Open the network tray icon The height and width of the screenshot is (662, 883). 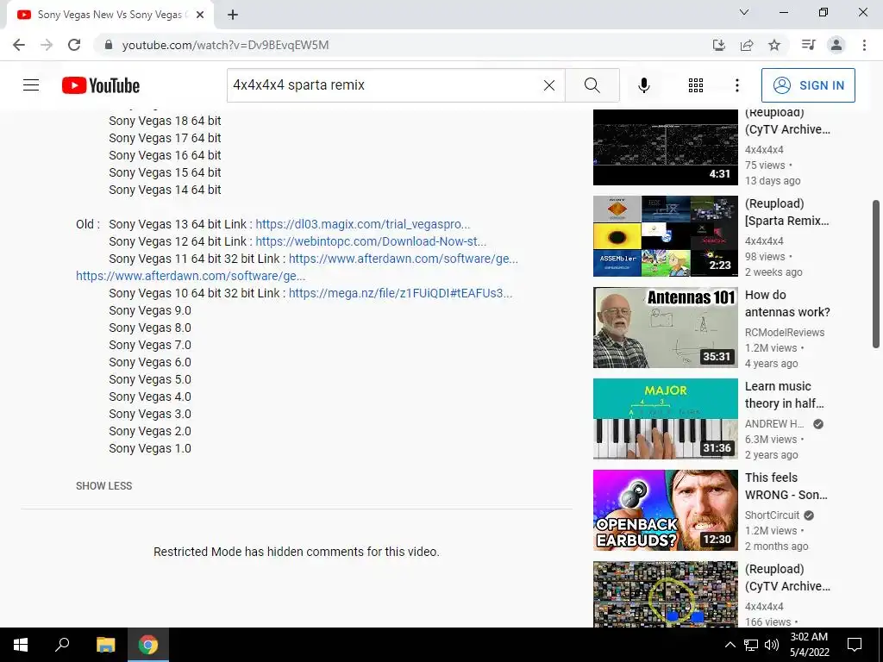coord(751,645)
